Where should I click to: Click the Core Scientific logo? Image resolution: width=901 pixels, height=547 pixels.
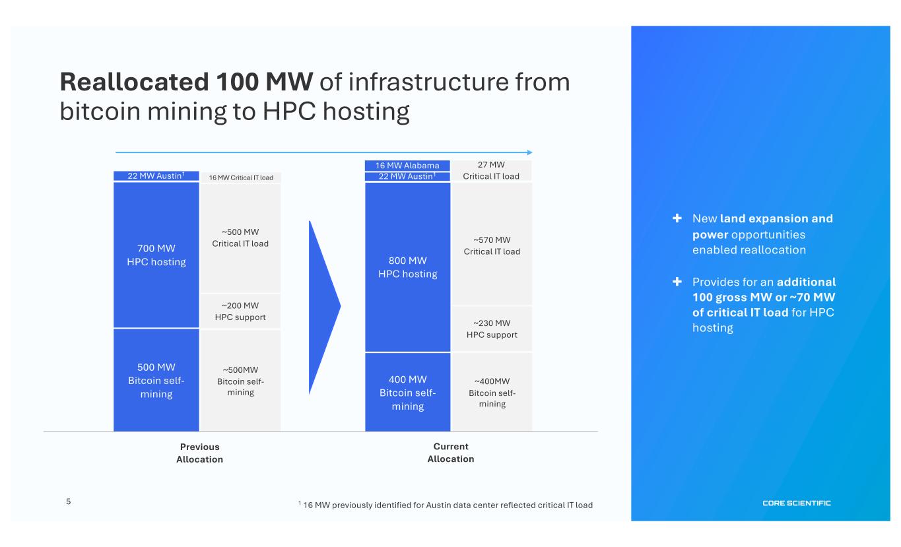point(796,503)
